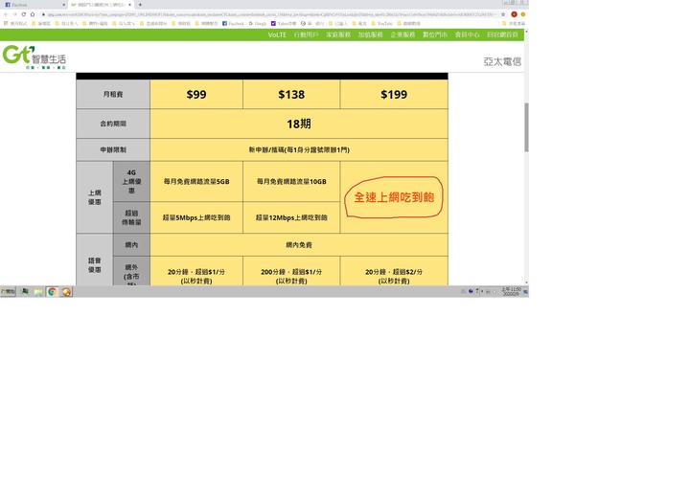Open the 數位門市 menu item

[435, 34]
